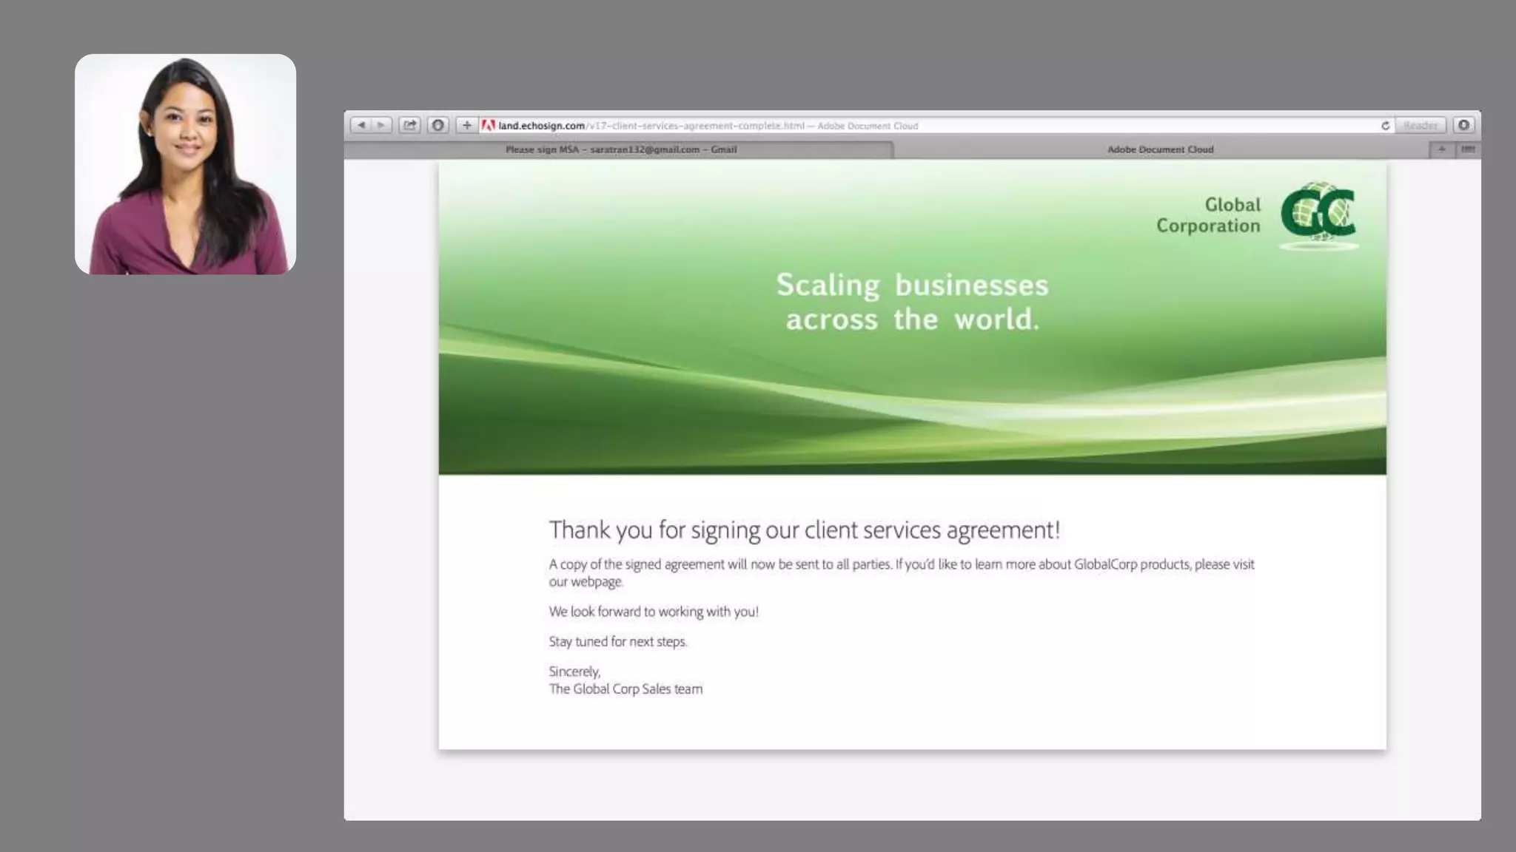Select the Adobe Document Cloud tab
Screen dimensions: 1516x852
1159,149
